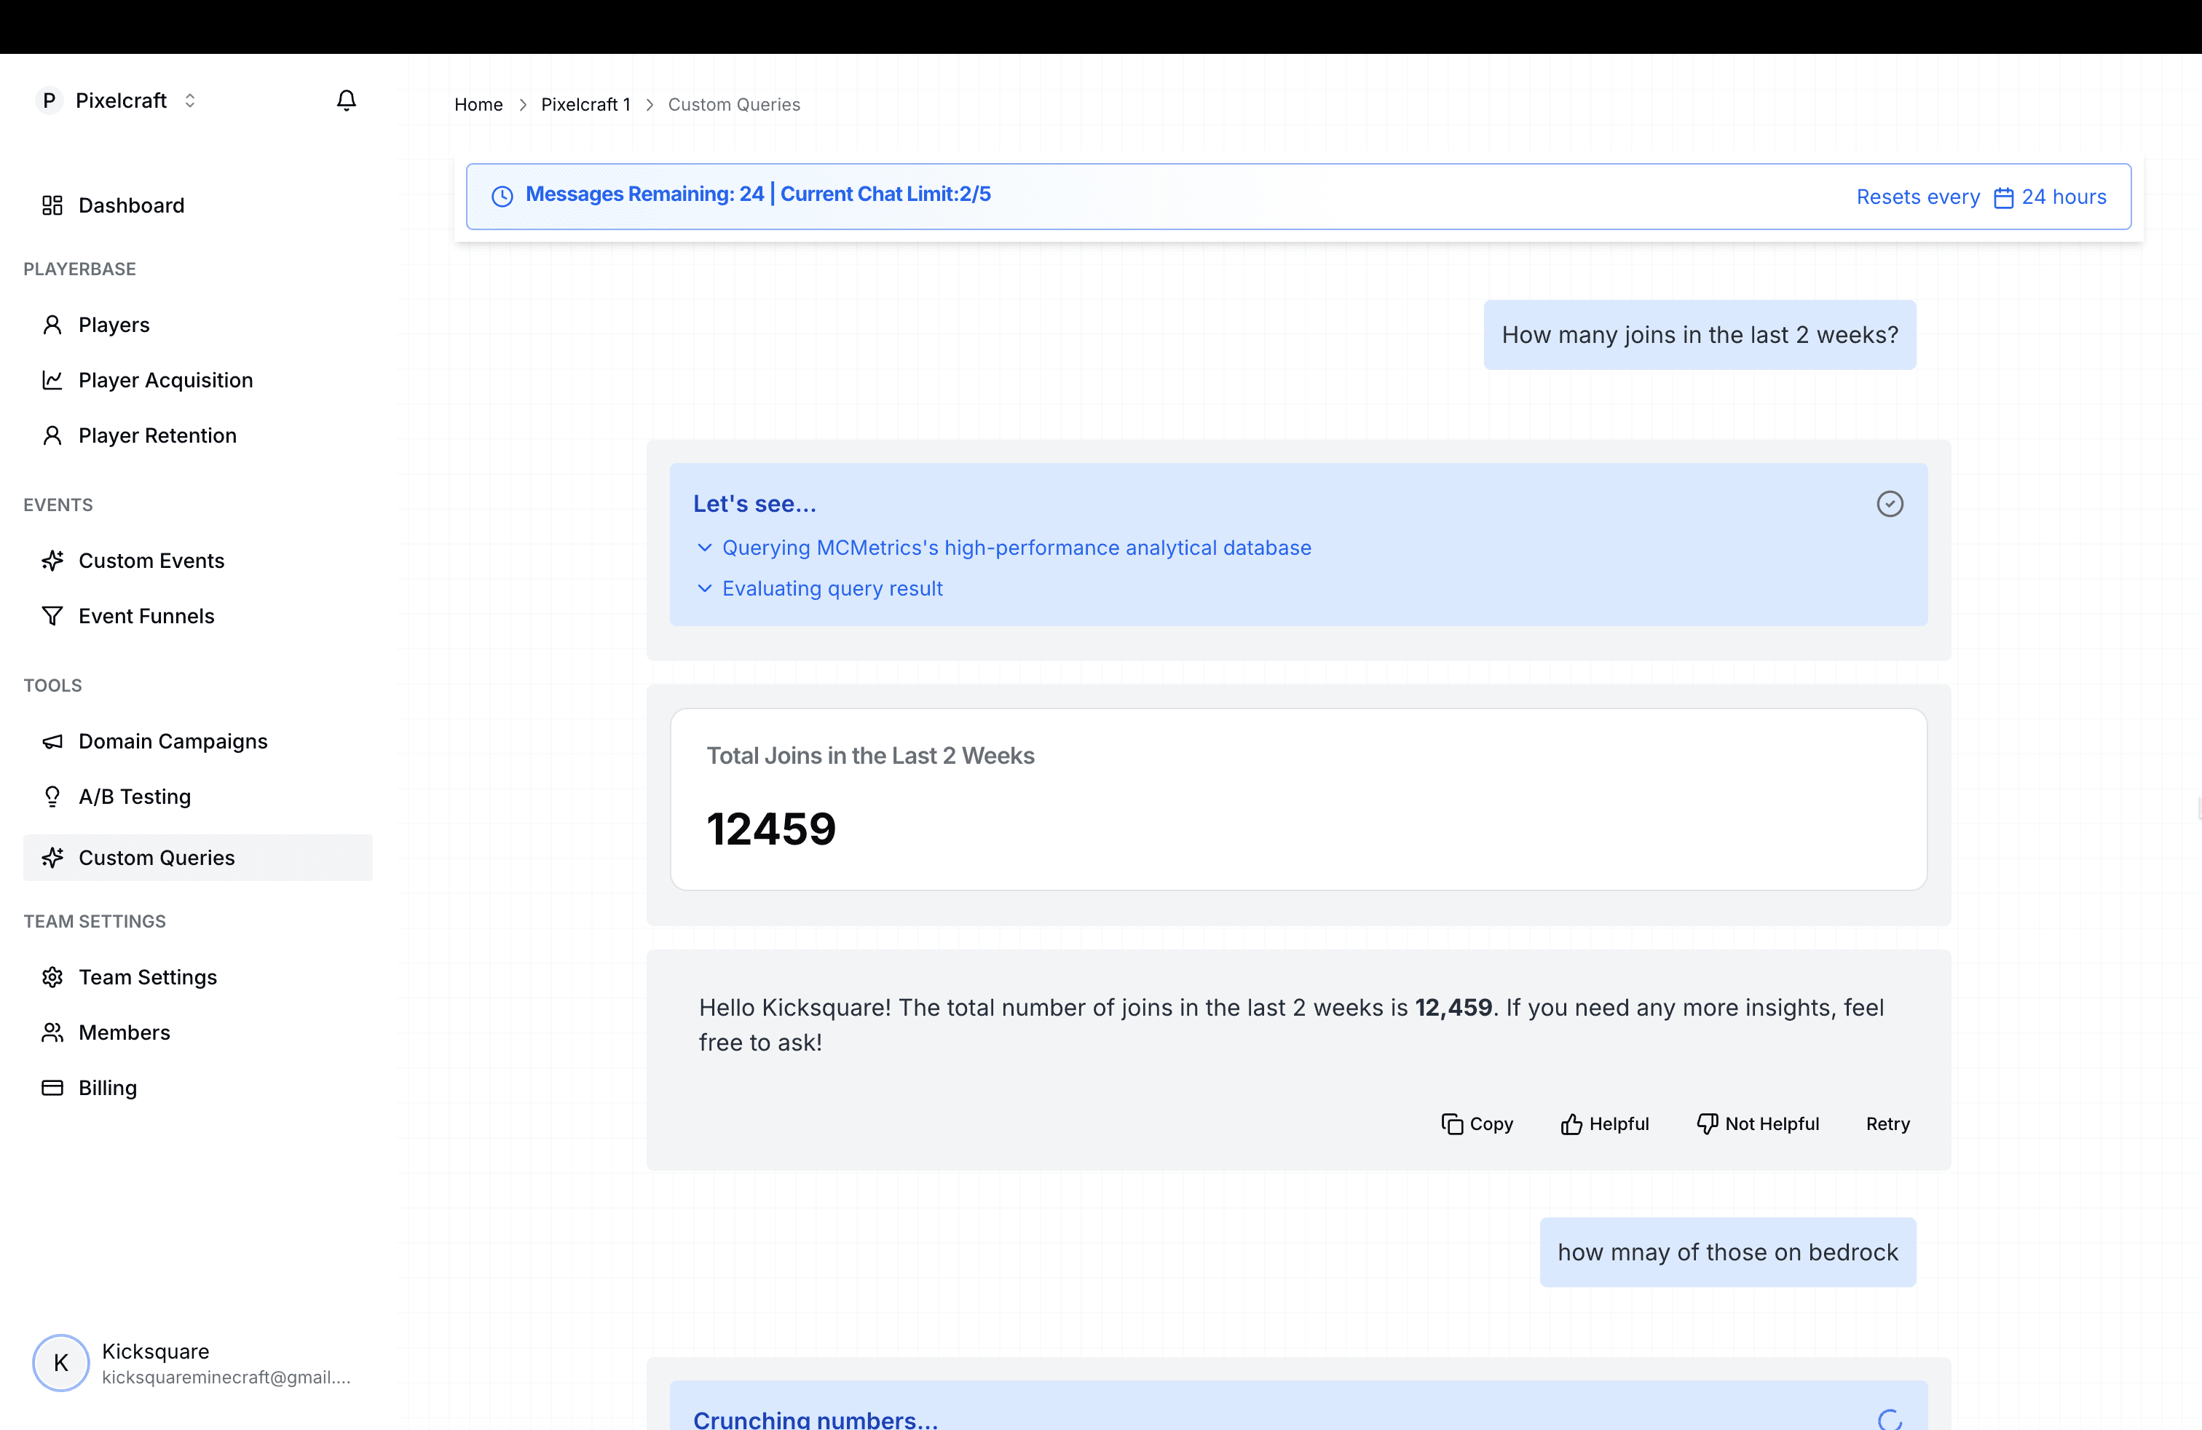Open the notification bell
Image resolution: width=2202 pixels, height=1430 pixels.
[346, 100]
